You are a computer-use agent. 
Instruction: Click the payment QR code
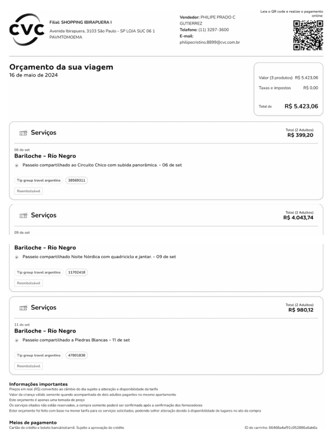click(x=308, y=35)
